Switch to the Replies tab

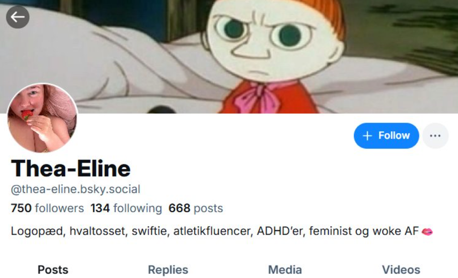[x=168, y=270]
